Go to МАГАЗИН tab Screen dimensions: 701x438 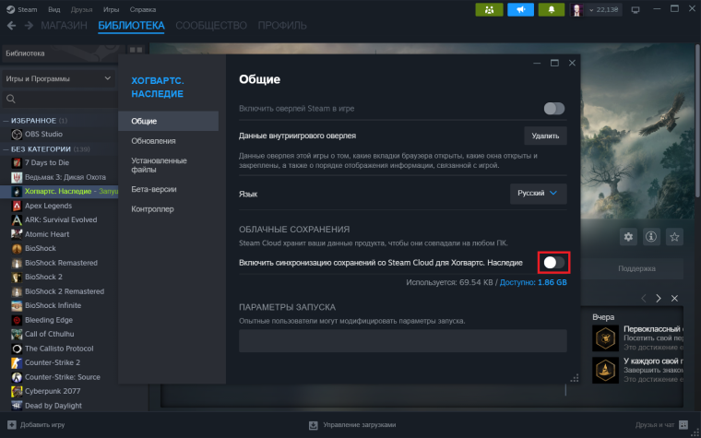[64, 26]
